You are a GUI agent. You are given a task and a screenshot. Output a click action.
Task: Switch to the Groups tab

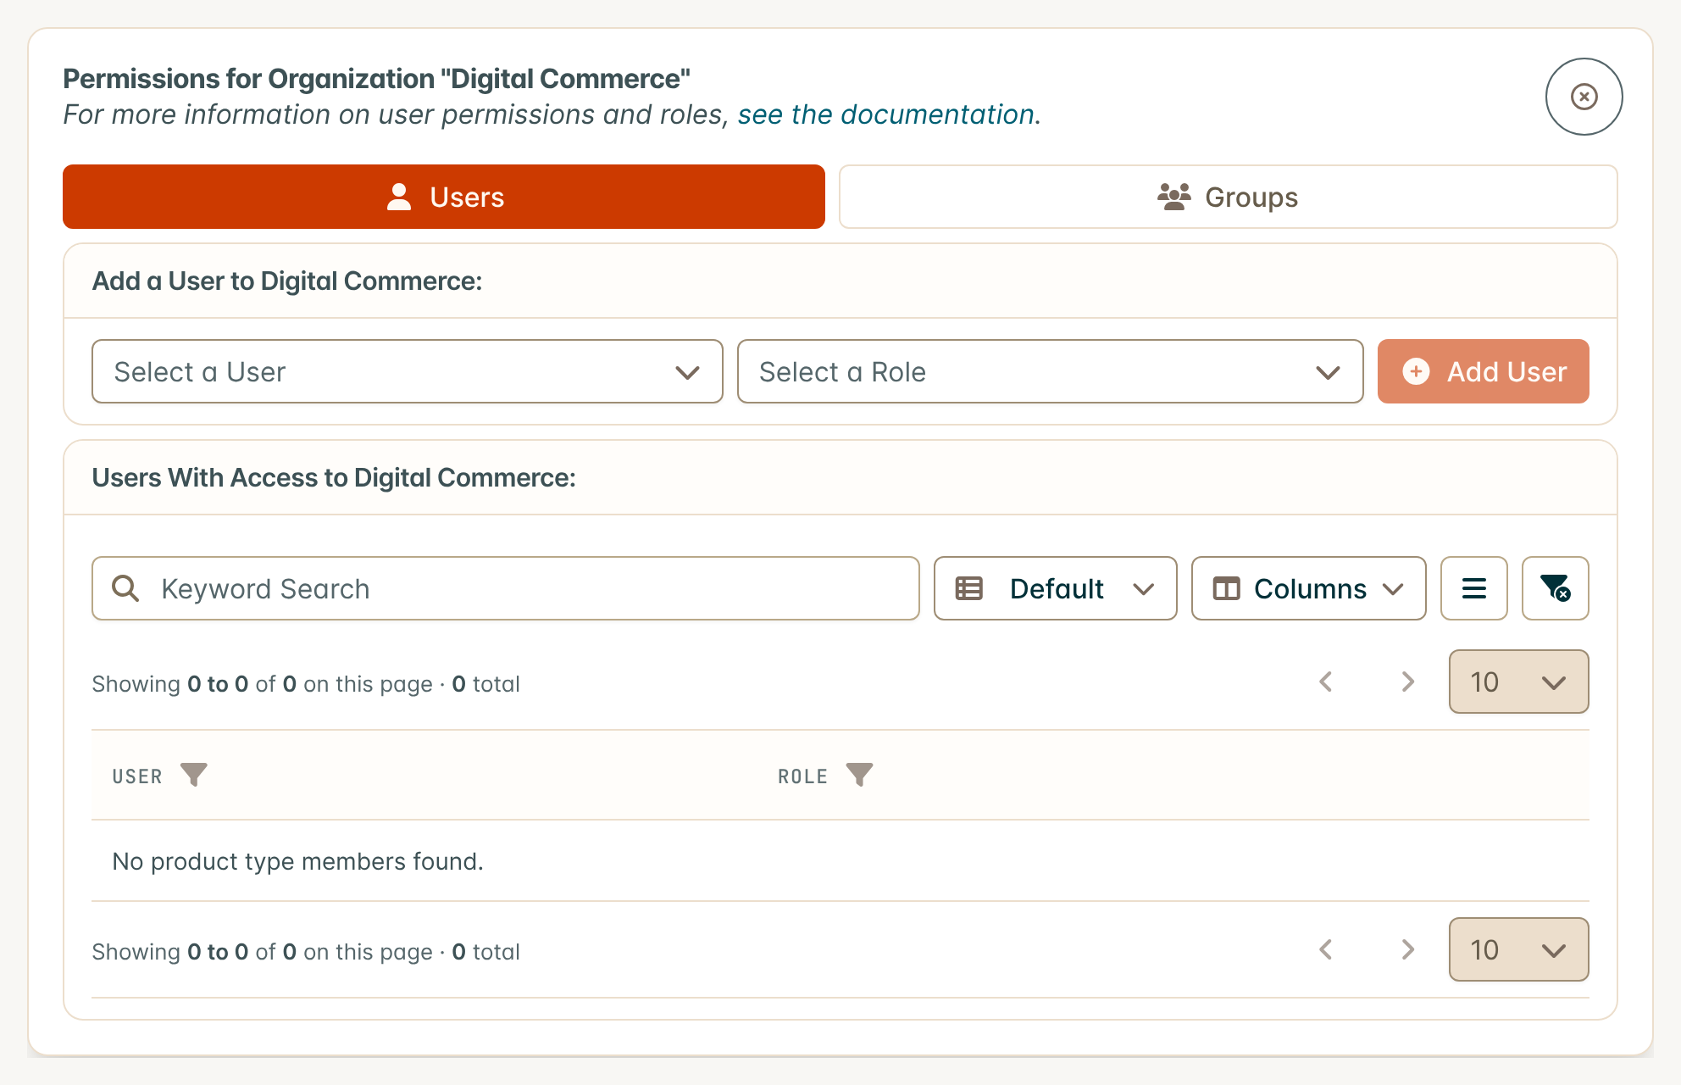click(x=1228, y=197)
